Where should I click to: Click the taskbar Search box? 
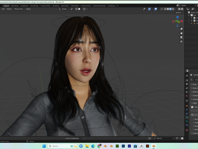(x=62, y=146)
